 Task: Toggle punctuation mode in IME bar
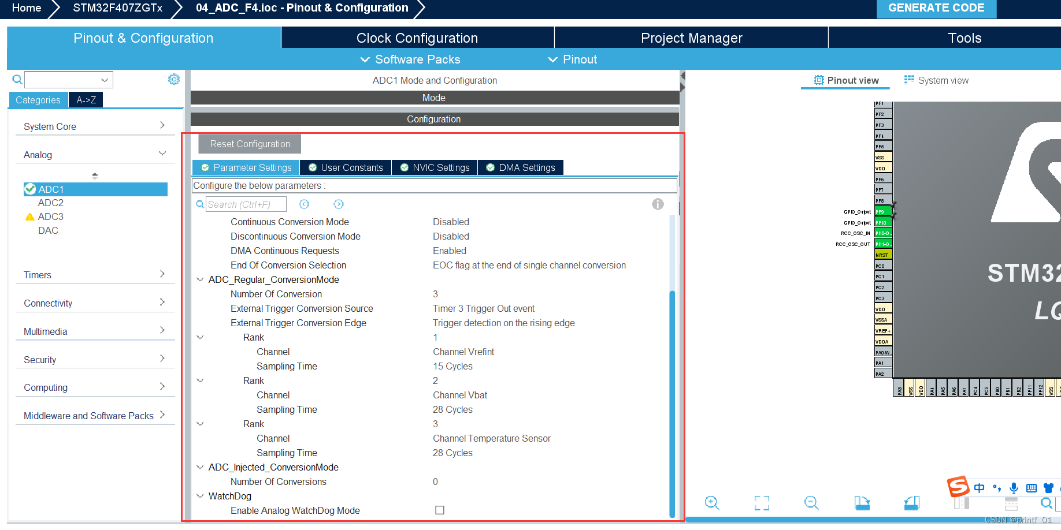click(997, 488)
